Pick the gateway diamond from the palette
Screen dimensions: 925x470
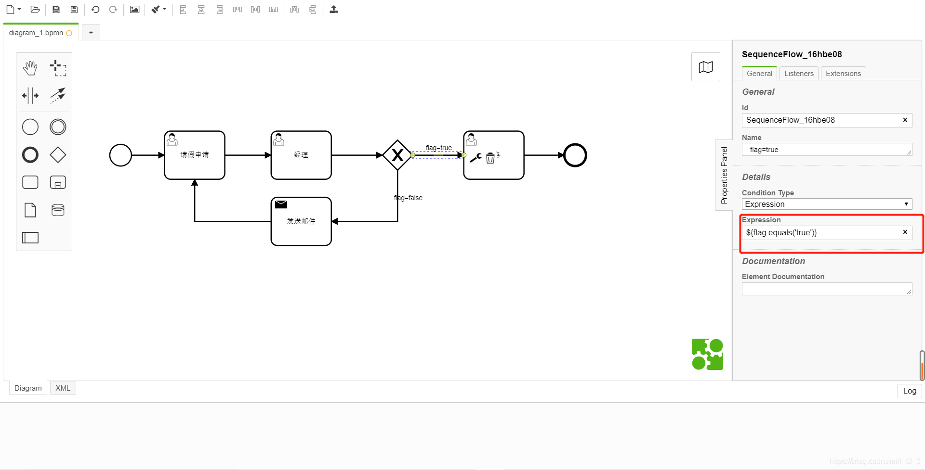pyautogui.click(x=58, y=155)
